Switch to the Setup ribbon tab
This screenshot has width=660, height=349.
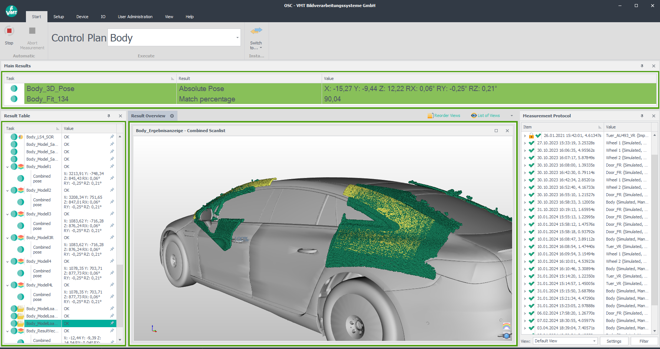click(x=58, y=17)
